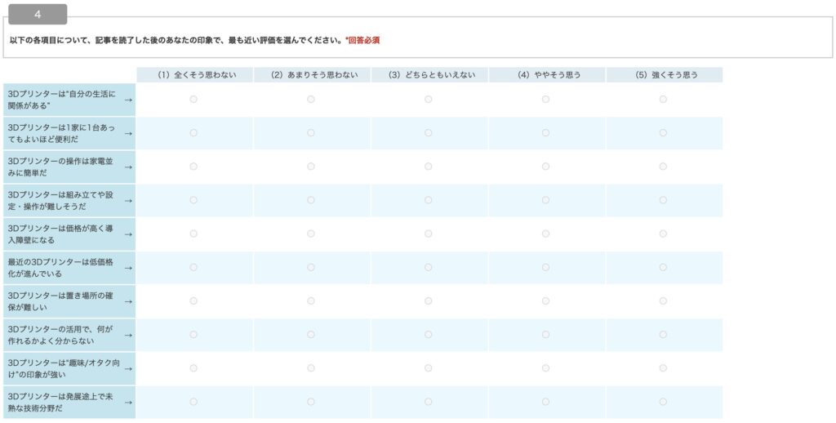This screenshot has width=836, height=423.
Task: Click row label 最近の3Dプリンターは低価格化が進んでいる
Action: 69,268
